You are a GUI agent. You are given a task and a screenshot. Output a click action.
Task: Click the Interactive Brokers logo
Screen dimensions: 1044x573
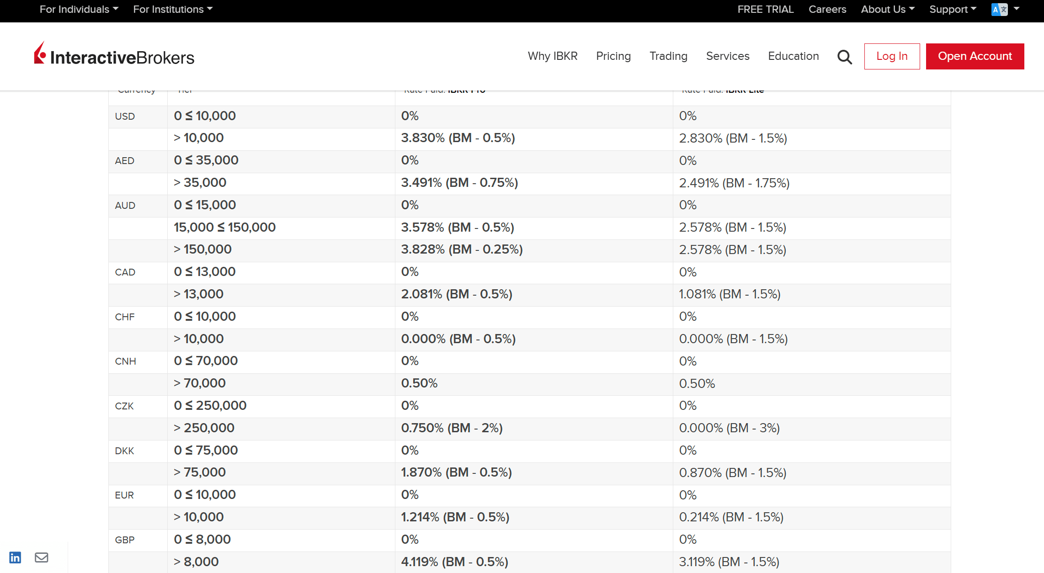(x=114, y=55)
